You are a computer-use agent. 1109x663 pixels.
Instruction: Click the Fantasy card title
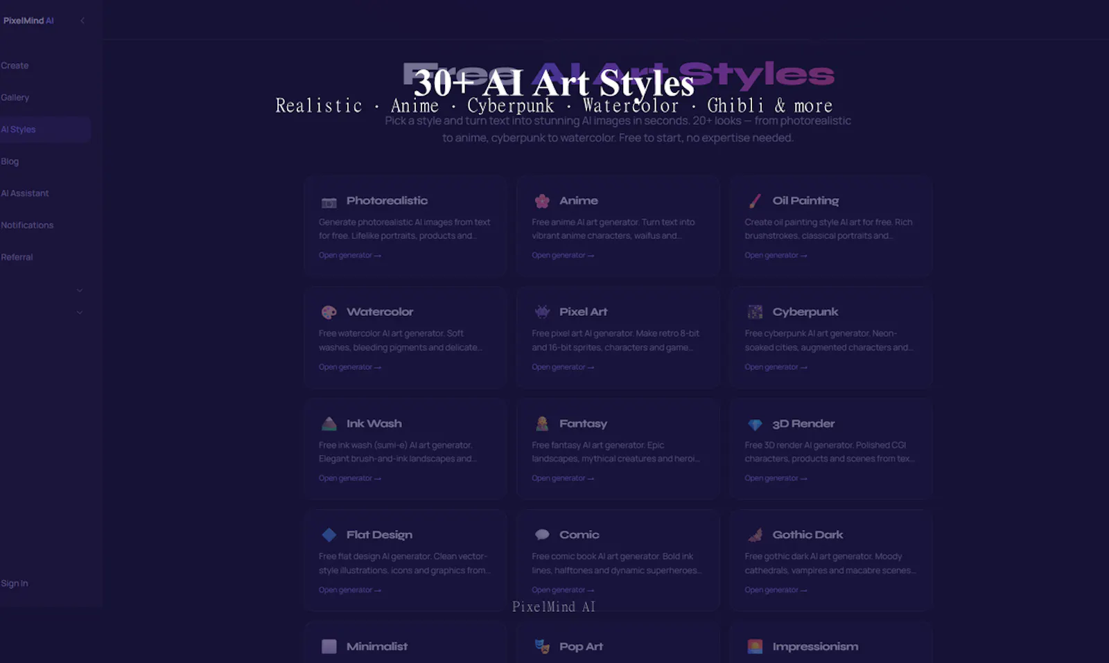pyautogui.click(x=583, y=424)
